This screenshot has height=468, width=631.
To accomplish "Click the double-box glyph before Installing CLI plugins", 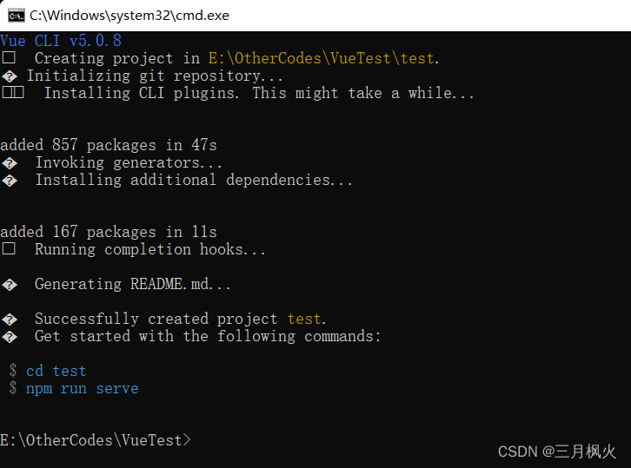I will pyautogui.click(x=13, y=93).
